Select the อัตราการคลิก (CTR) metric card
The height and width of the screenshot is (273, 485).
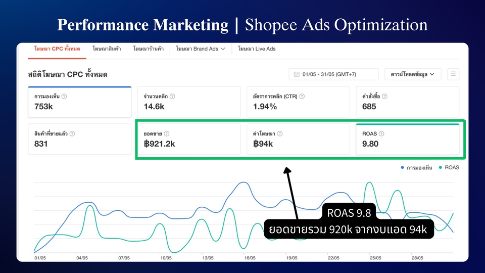click(x=298, y=102)
